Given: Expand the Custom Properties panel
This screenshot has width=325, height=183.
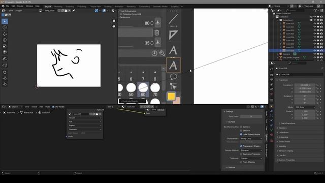Looking at the screenshot, I should click(286, 160).
